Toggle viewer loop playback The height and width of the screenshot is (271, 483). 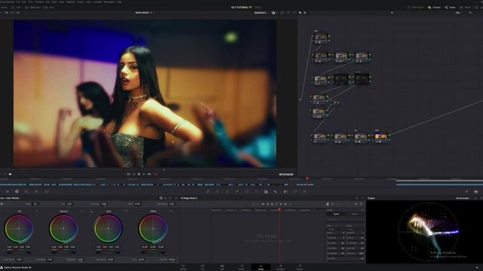click(155, 174)
